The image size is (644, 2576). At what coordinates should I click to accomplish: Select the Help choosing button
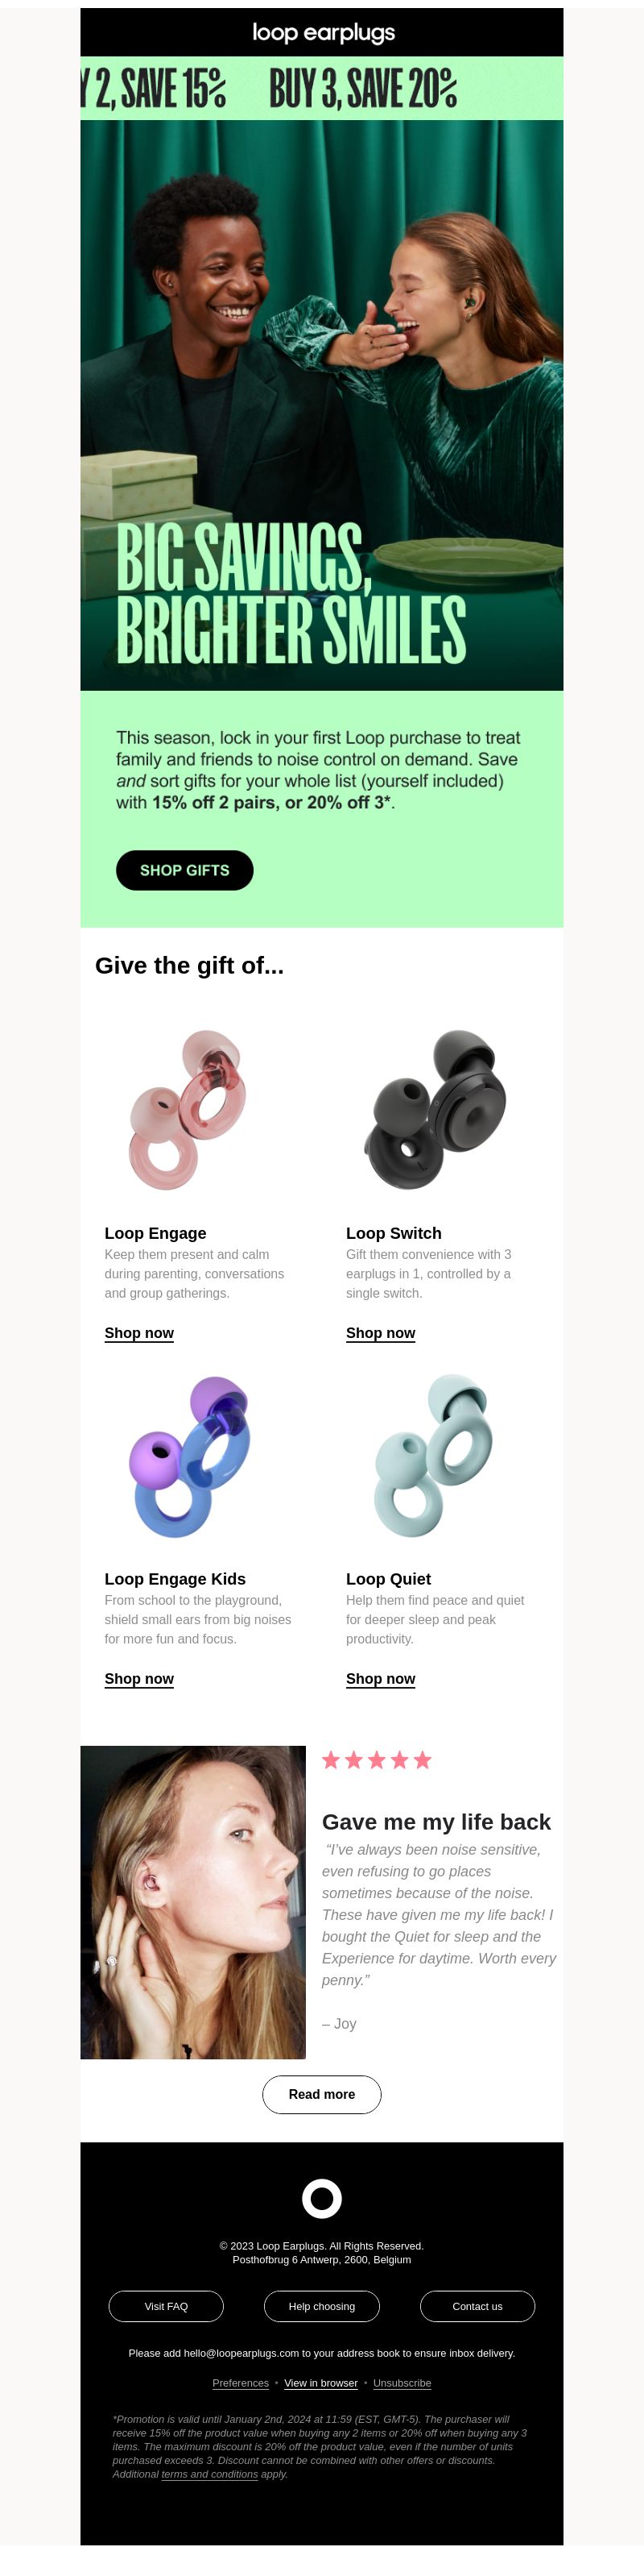coord(321,2306)
